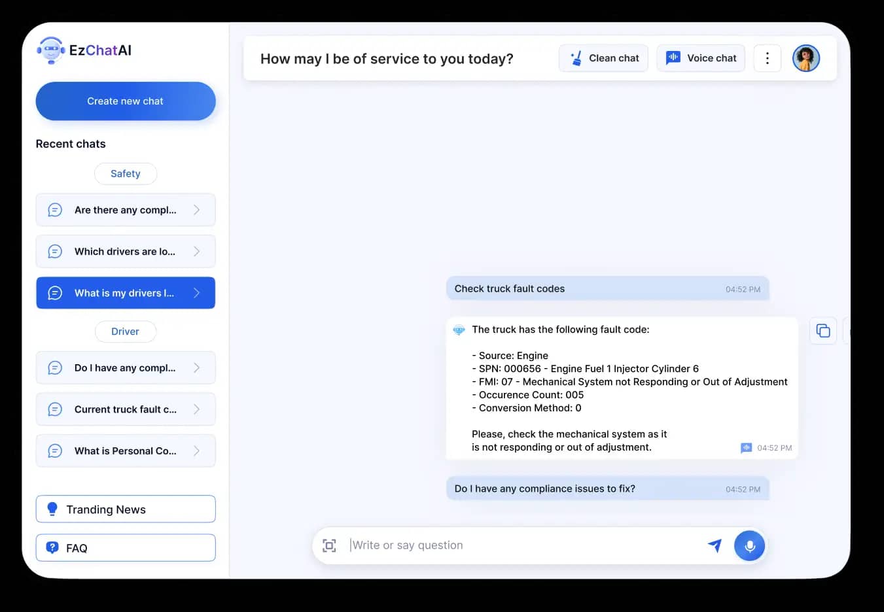
Task: Play audio for the fault code reply
Action: click(746, 448)
